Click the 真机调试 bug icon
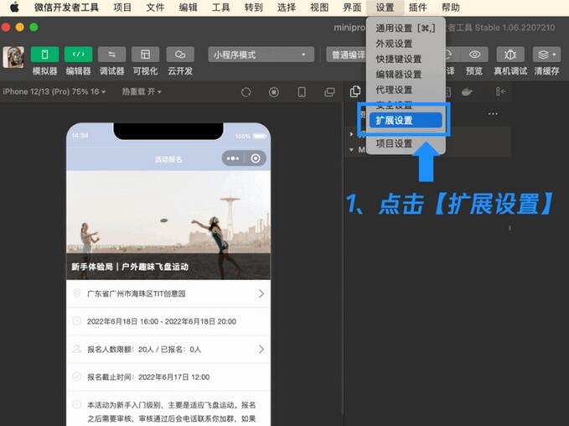The width and height of the screenshot is (569, 426). (x=510, y=55)
